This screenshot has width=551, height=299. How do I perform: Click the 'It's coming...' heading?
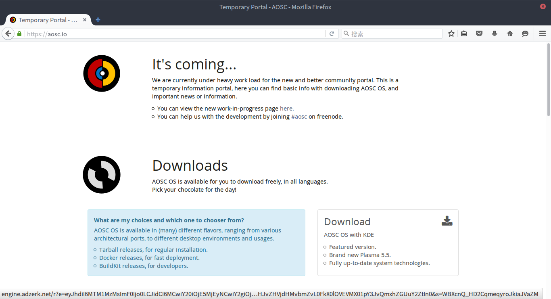[x=194, y=64]
